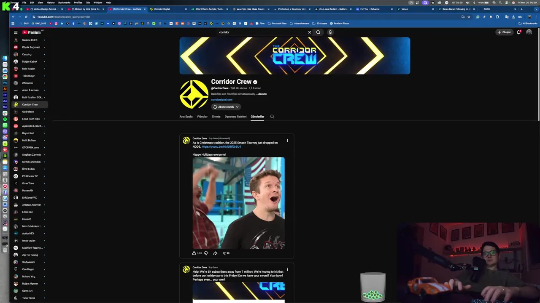
Task: Switch to Vimeo browser tab
Action: (416, 9)
